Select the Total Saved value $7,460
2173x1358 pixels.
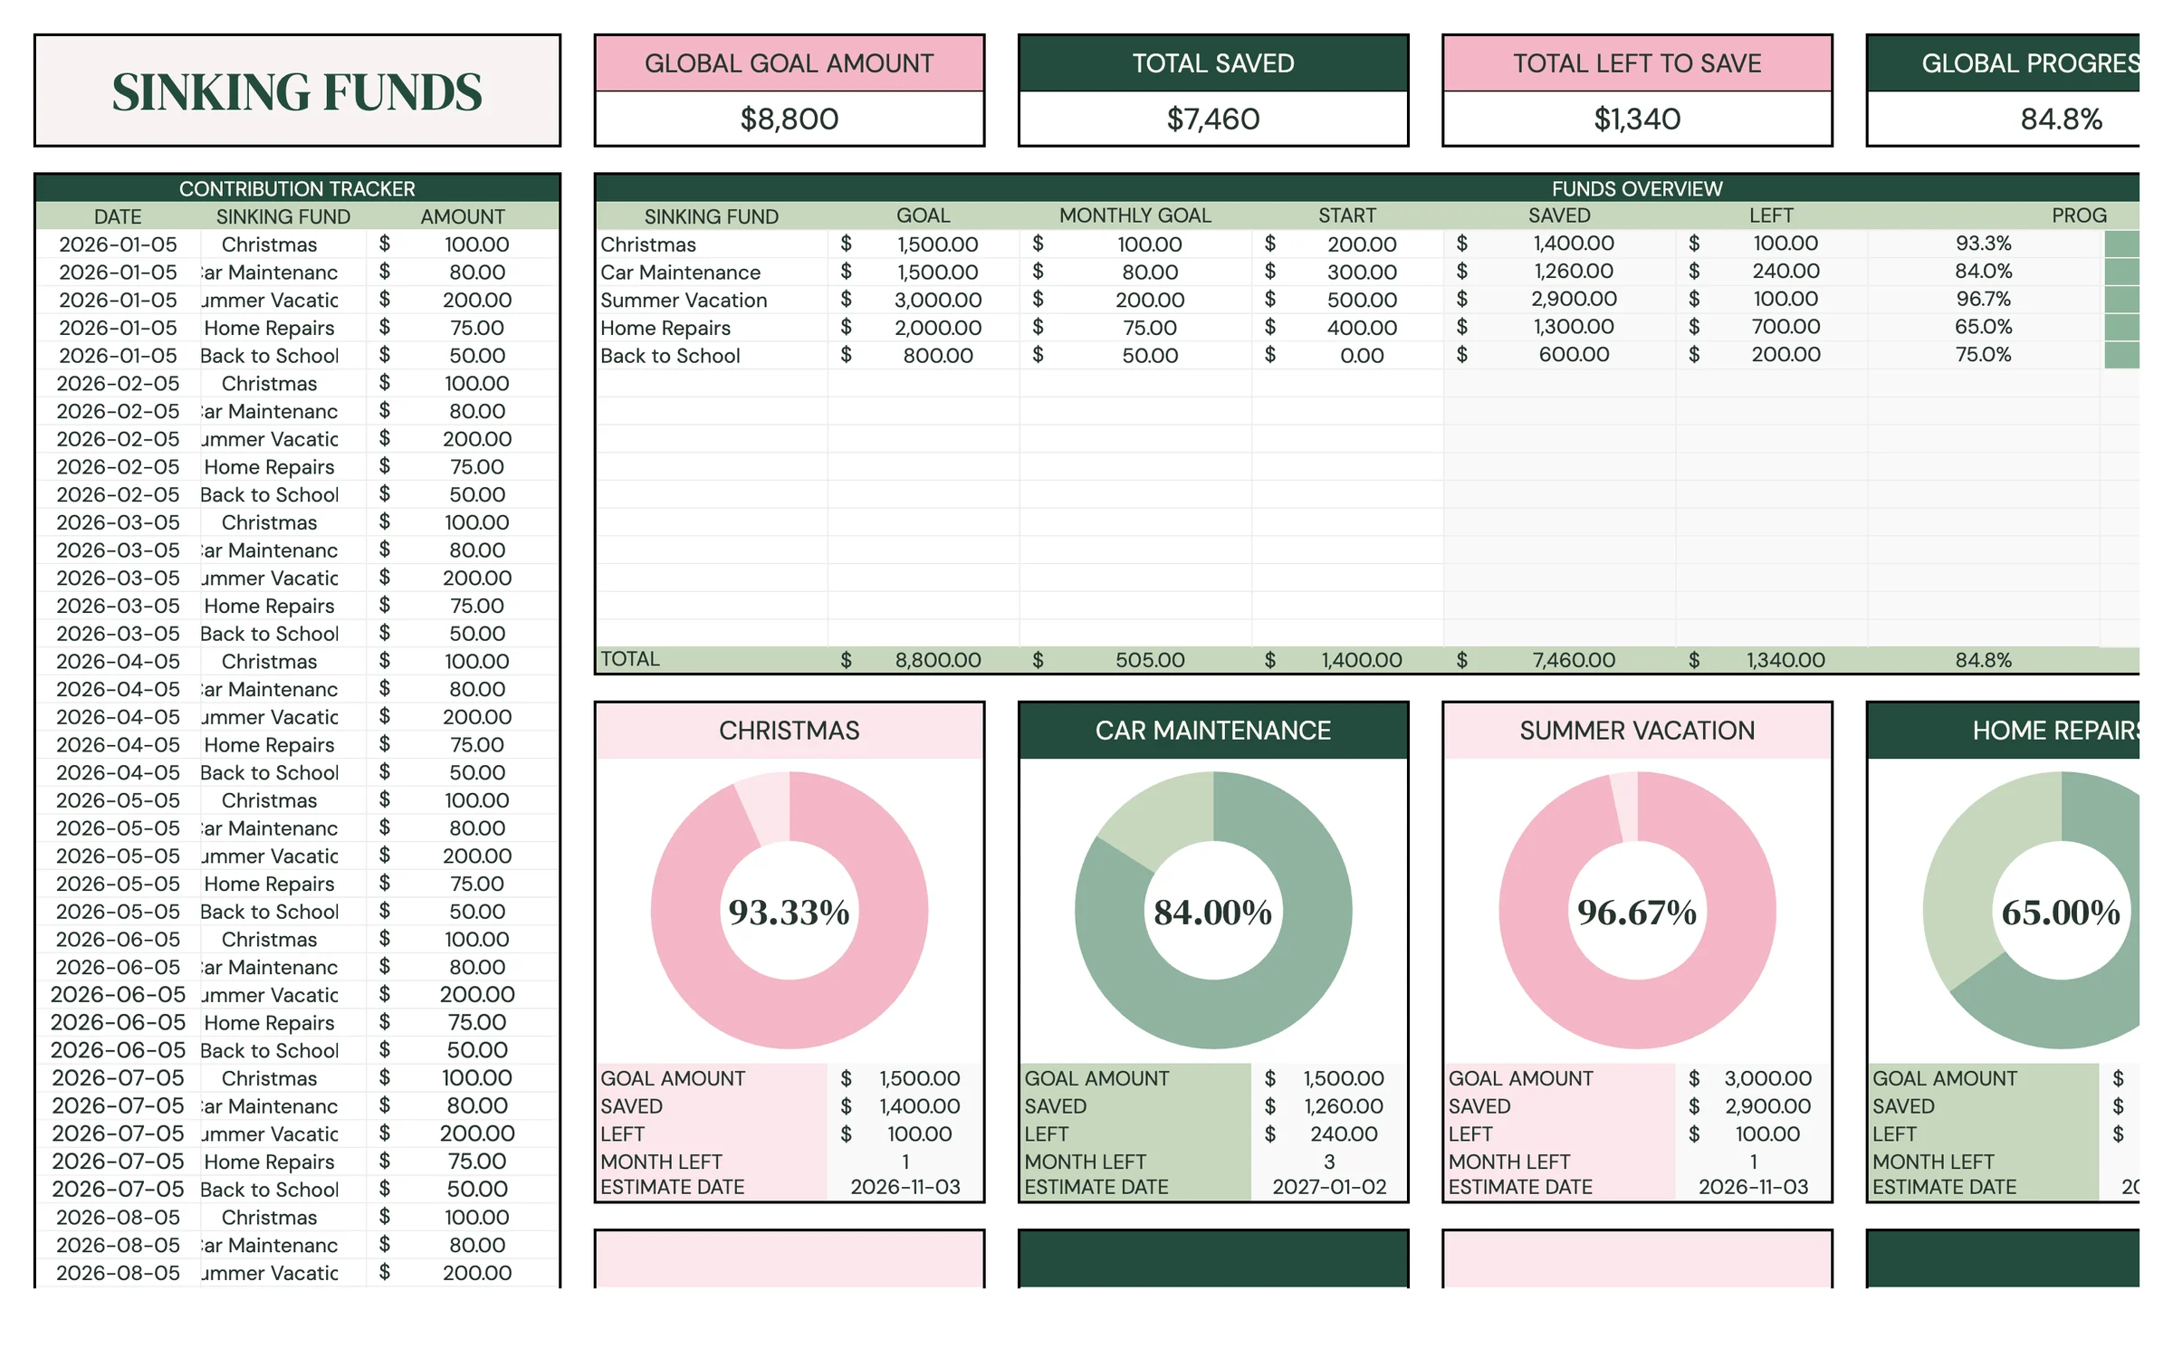click(x=1212, y=119)
